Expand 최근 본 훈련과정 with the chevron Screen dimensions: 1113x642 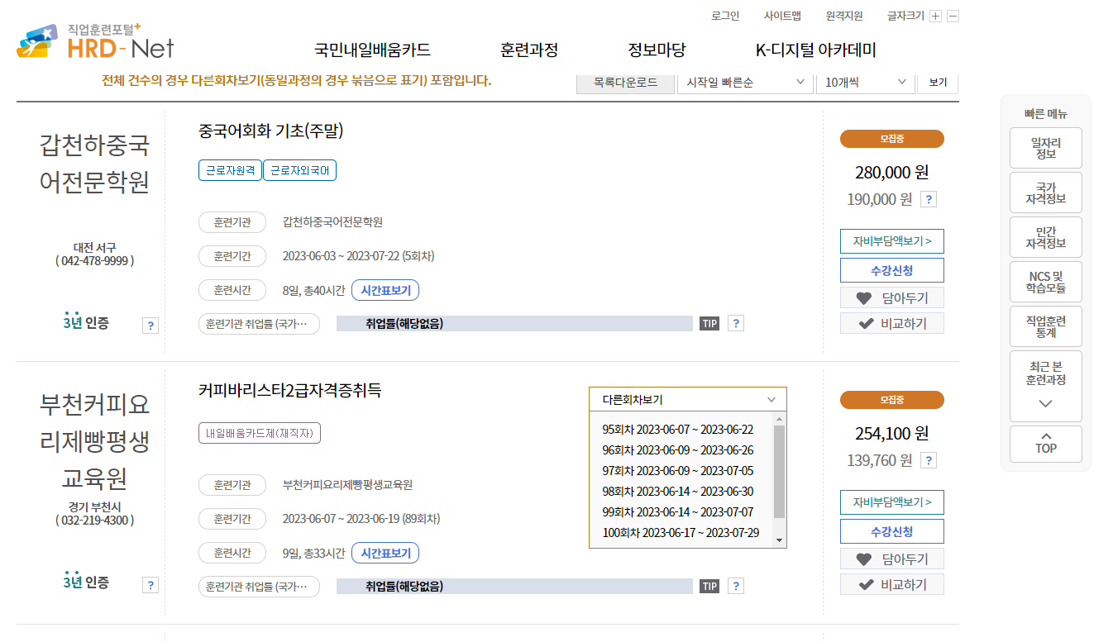coord(1045,401)
